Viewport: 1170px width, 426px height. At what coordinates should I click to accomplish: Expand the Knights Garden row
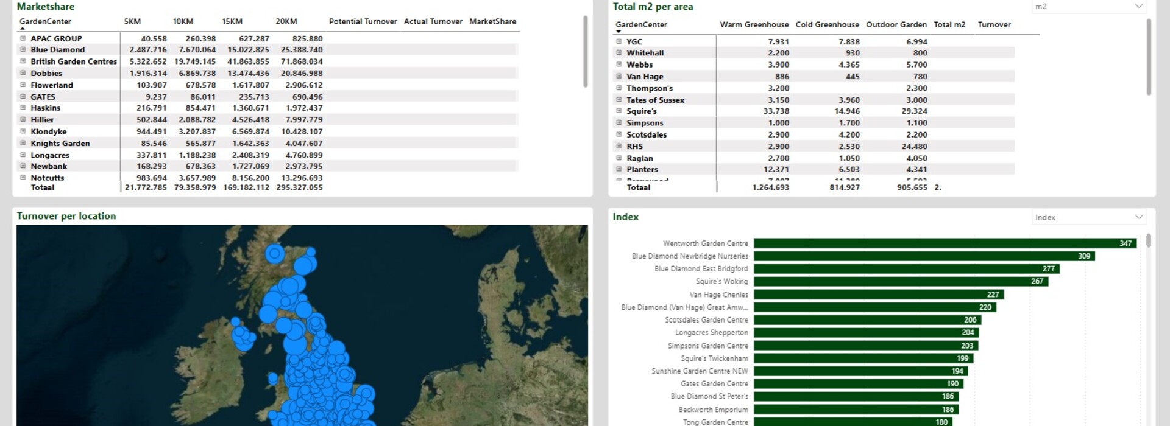pos(23,143)
